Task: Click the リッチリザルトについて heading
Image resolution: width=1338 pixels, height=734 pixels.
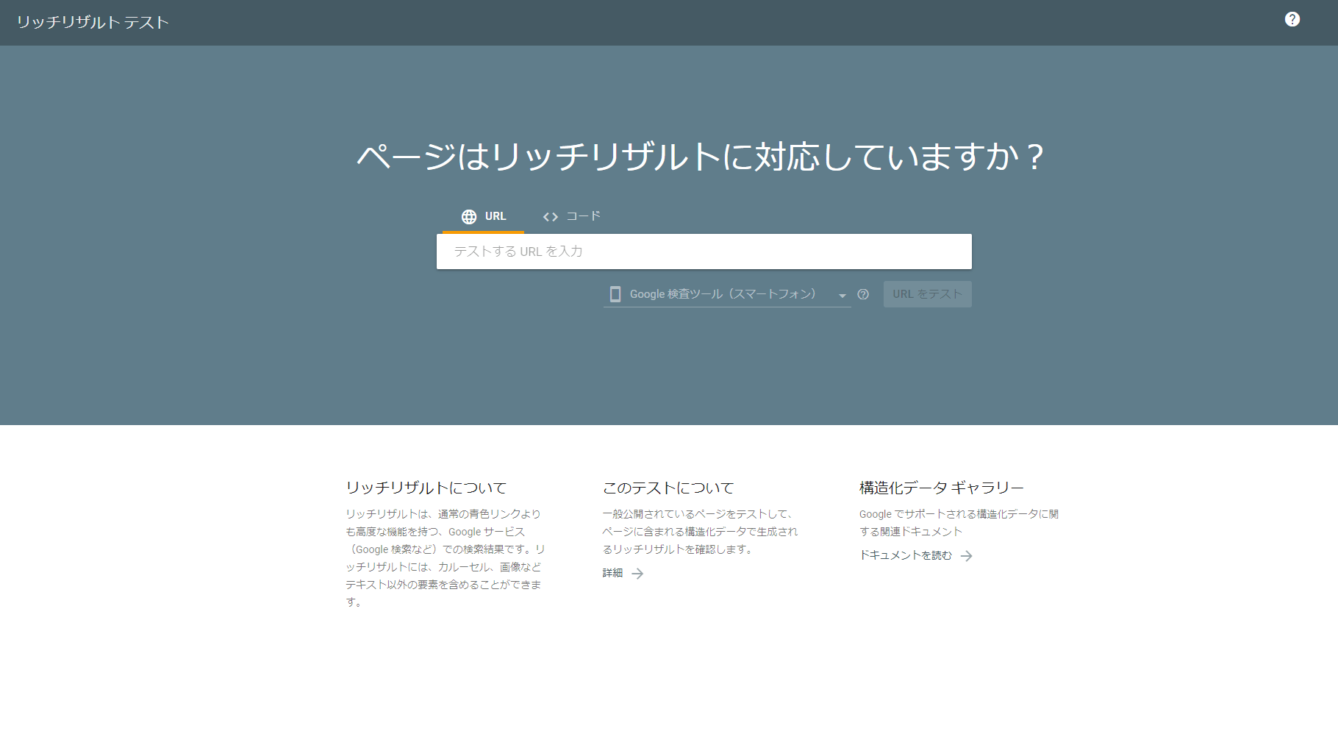Action: 426,488
